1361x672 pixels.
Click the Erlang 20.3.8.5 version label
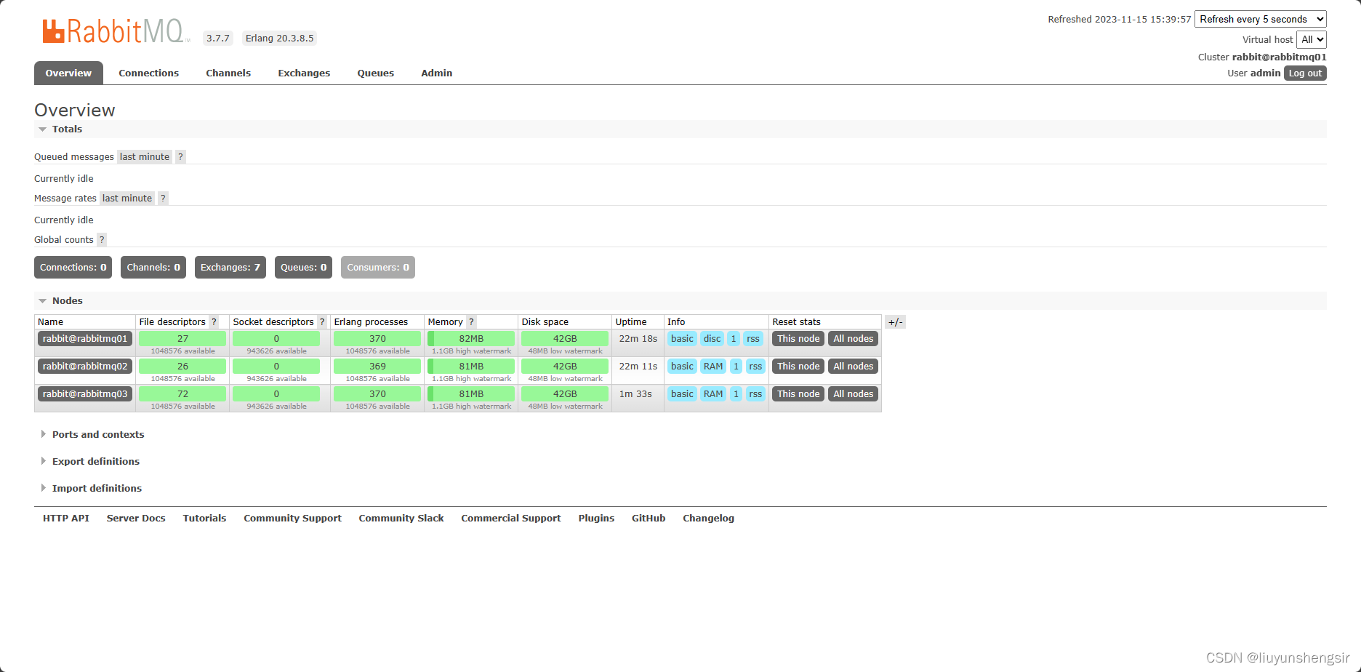(x=280, y=38)
